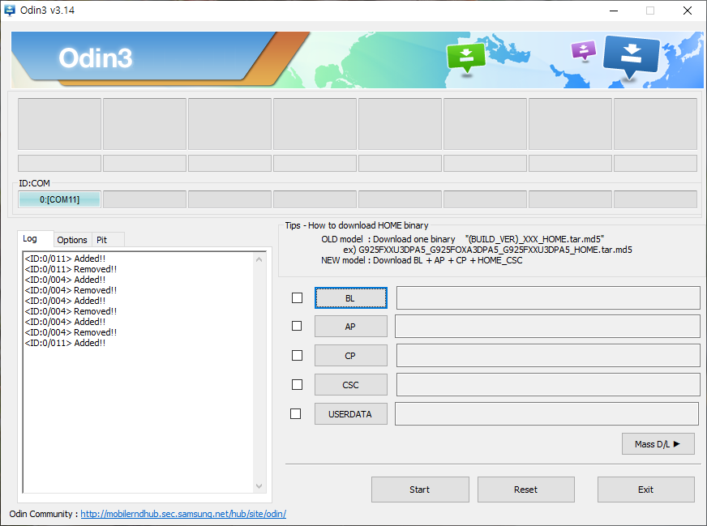This screenshot has height=526, width=707.
Task: Select log line '<ID:0/011> Removed!!'
Action: pos(71,269)
